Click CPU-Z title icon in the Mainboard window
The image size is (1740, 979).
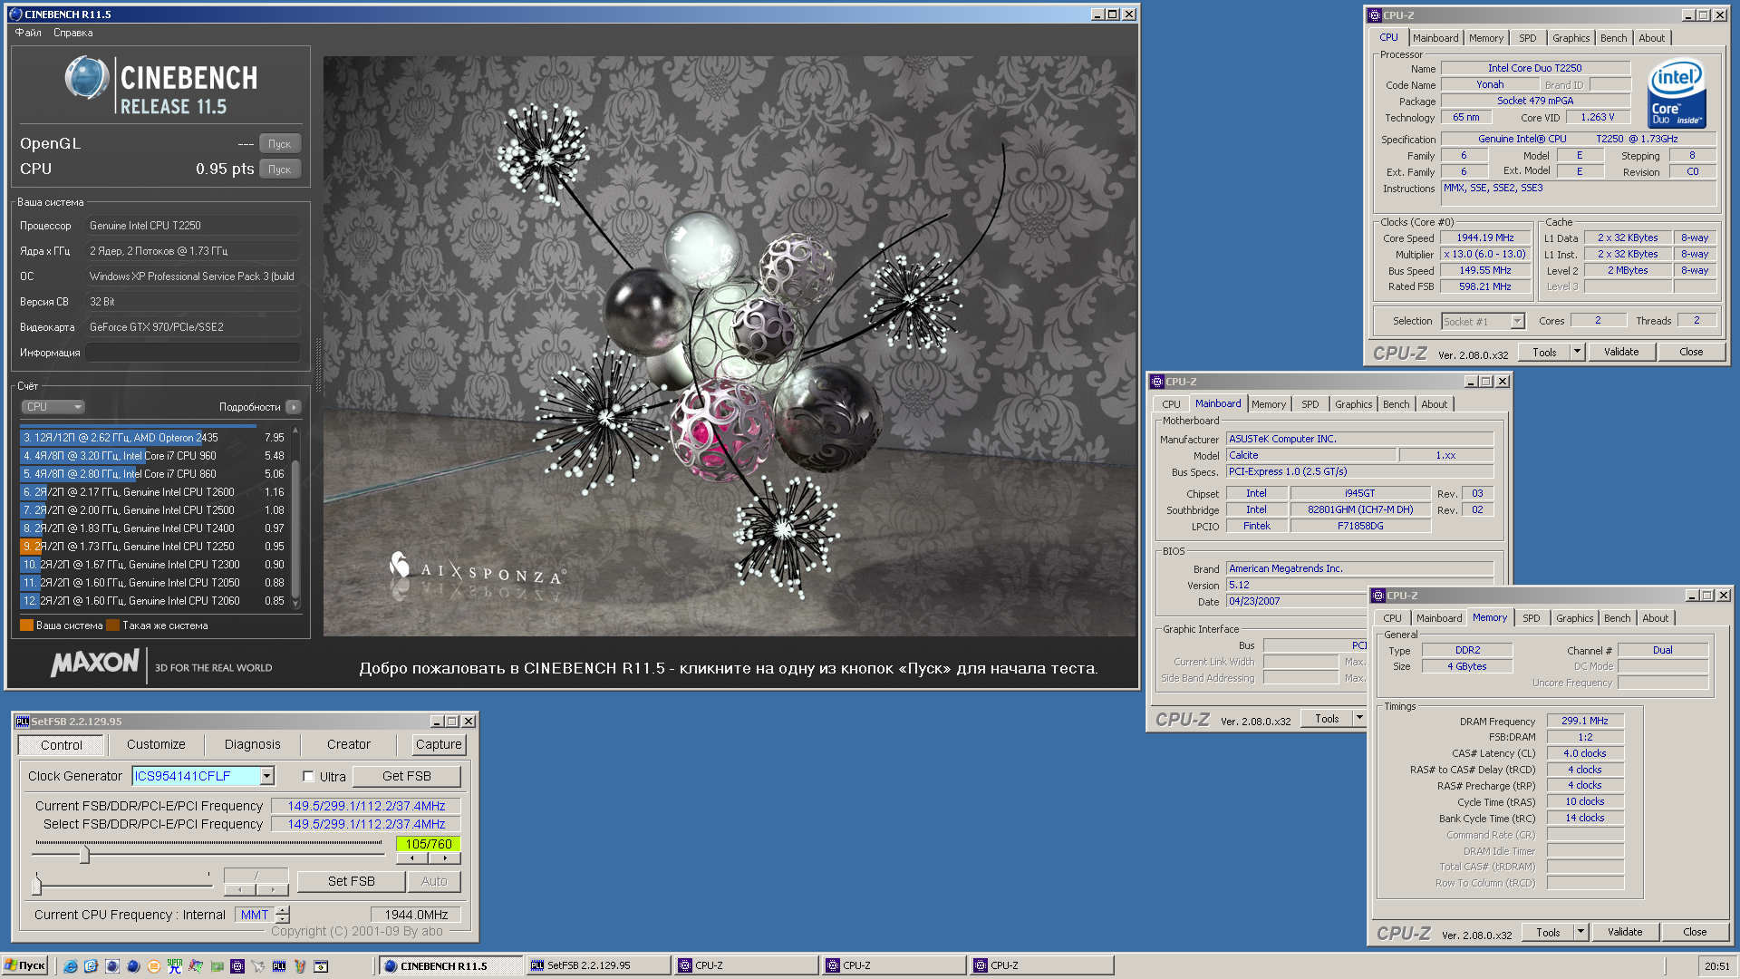[1157, 382]
